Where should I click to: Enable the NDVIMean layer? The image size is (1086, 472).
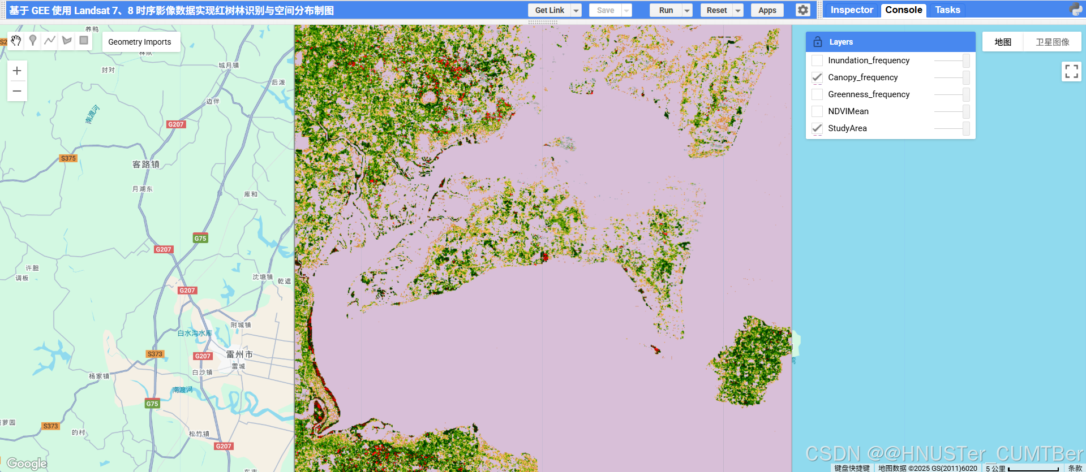[817, 111]
